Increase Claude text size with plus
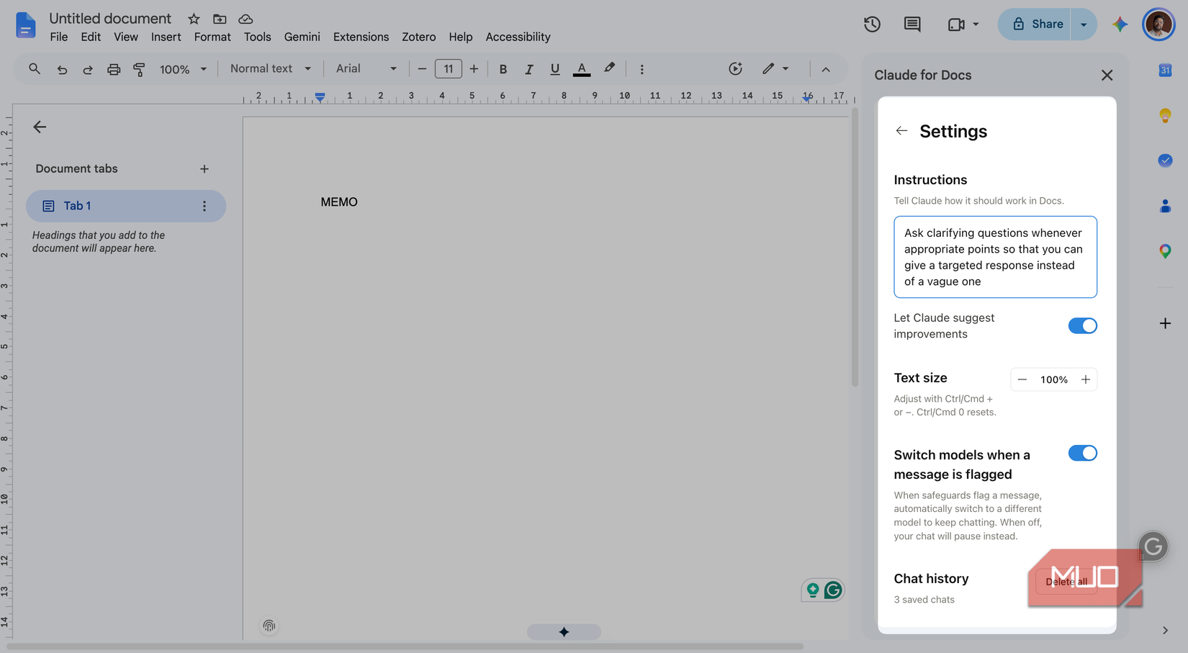1188x653 pixels. [1086, 379]
